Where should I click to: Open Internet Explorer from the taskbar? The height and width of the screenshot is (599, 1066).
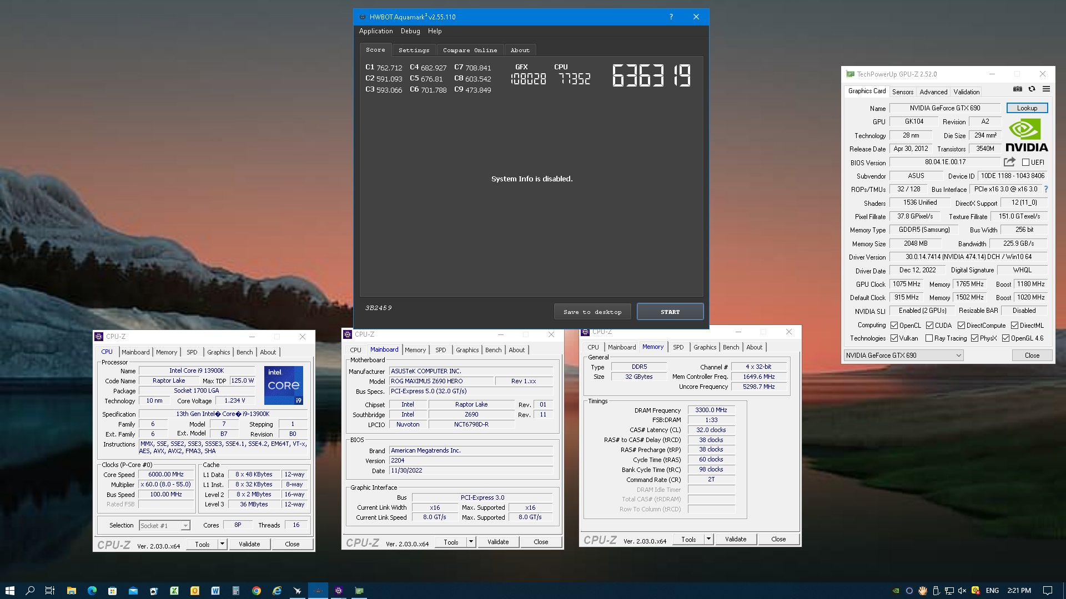pyautogui.click(x=277, y=591)
